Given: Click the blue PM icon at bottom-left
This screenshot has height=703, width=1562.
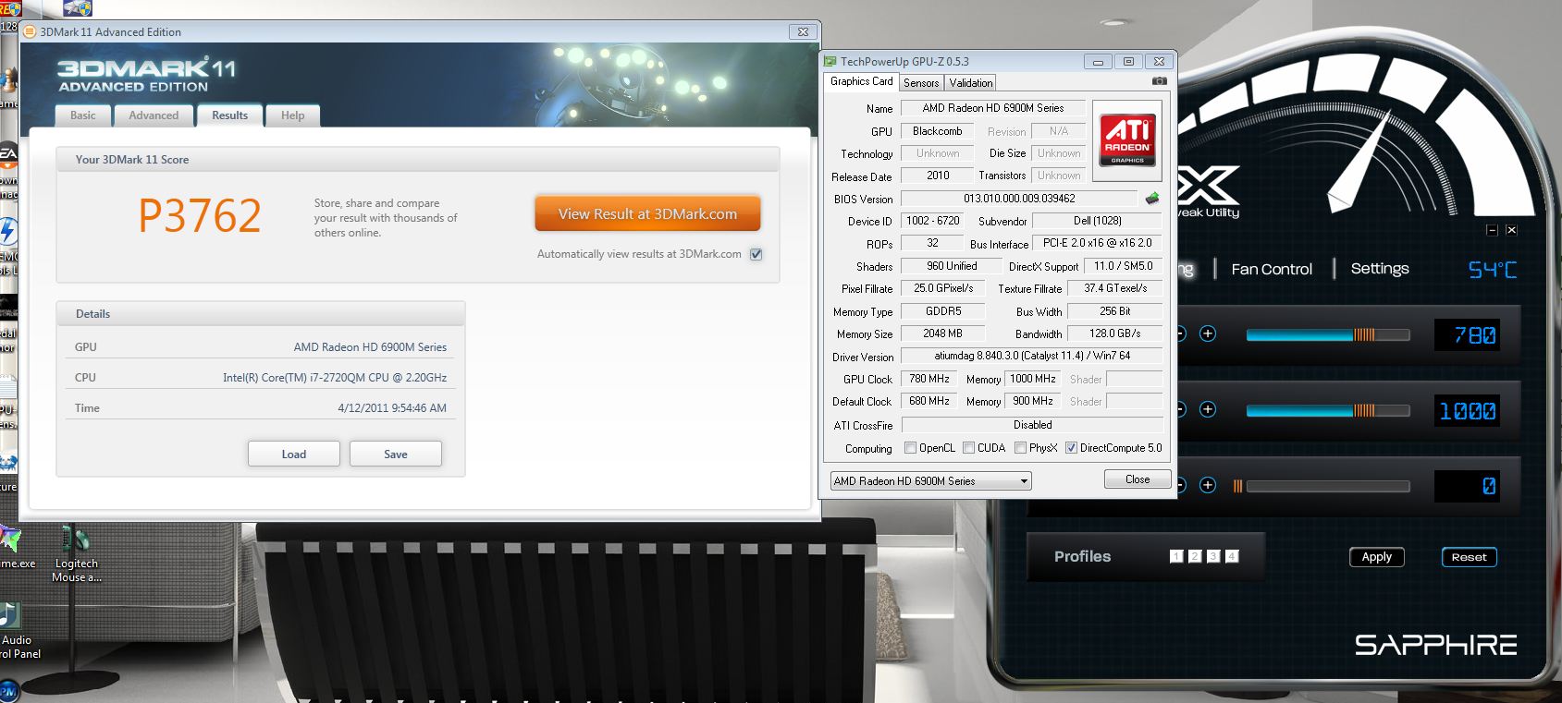Looking at the screenshot, I should 8,691.
